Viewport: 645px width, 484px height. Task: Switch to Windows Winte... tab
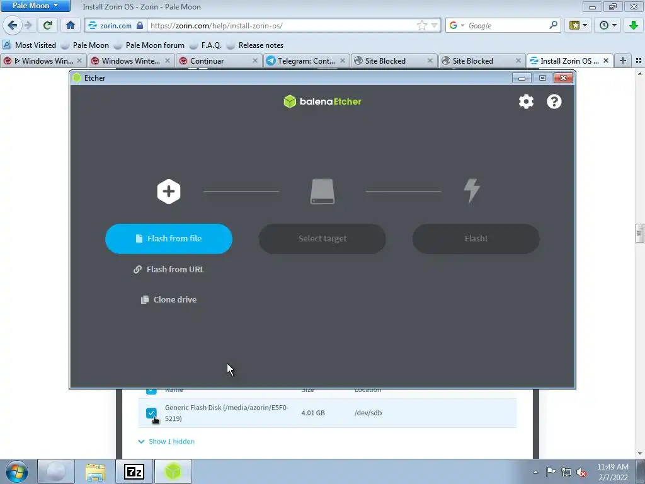(x=130, y=61)
